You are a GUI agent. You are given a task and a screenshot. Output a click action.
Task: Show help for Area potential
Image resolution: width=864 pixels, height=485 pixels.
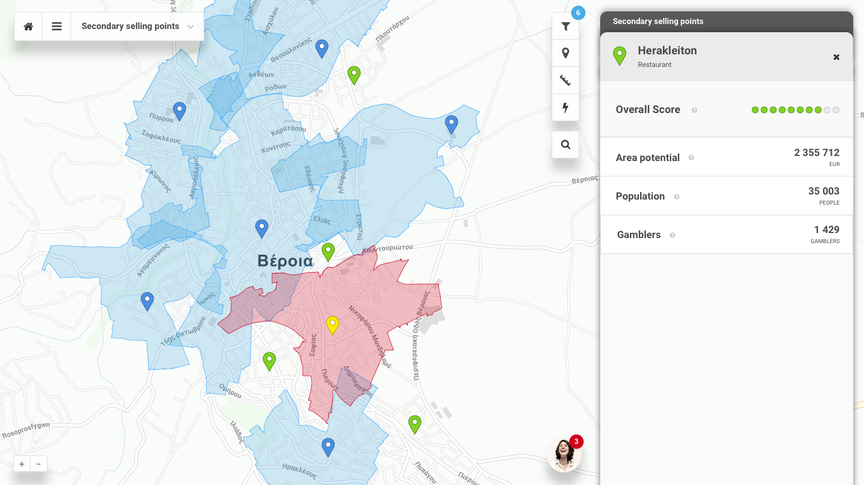click(691, 159)
